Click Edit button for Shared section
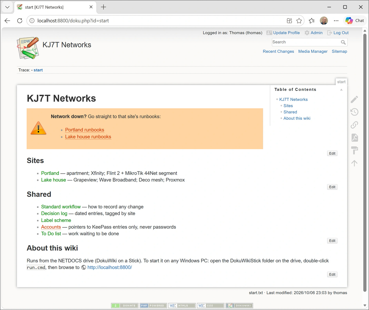The width and height of the screenshot is (369, 310). (332, 241)
